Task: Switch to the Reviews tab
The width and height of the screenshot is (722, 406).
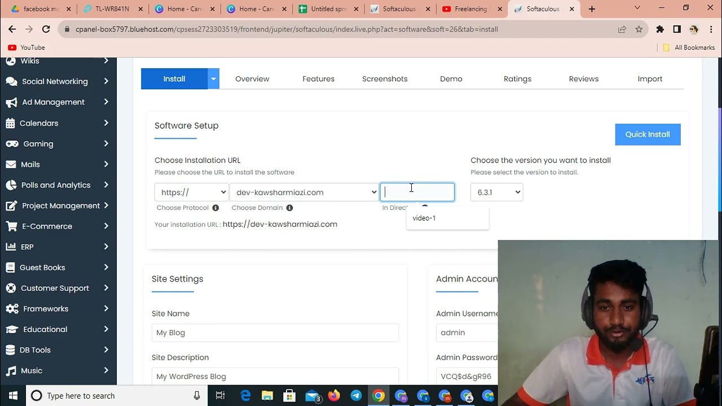Action: (584, 79)
